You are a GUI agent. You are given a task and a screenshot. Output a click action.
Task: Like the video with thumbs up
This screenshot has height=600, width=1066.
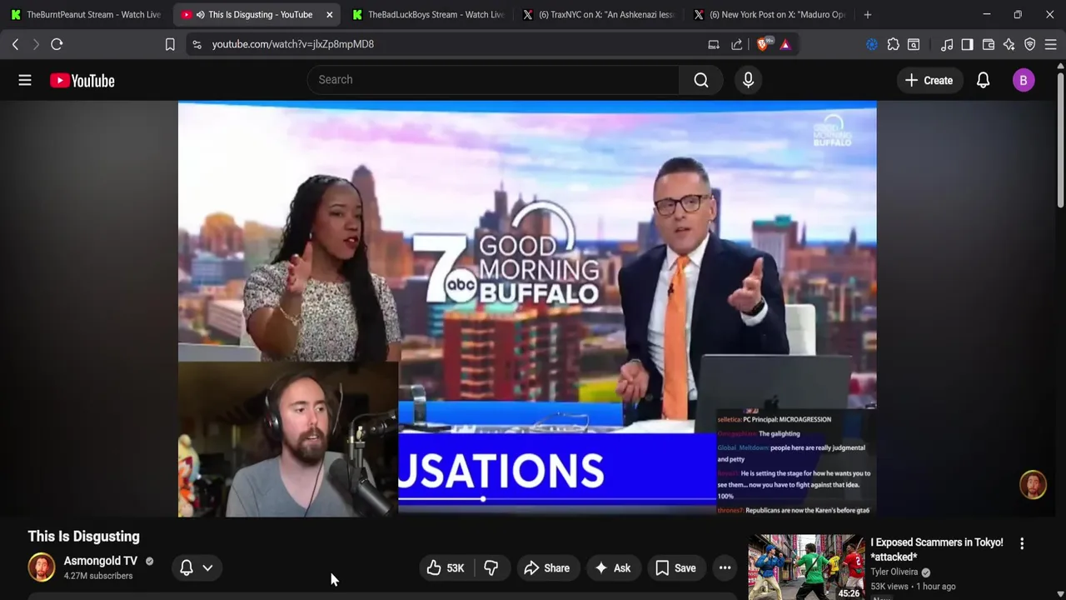pyautogui.click(x=447, y=568)
